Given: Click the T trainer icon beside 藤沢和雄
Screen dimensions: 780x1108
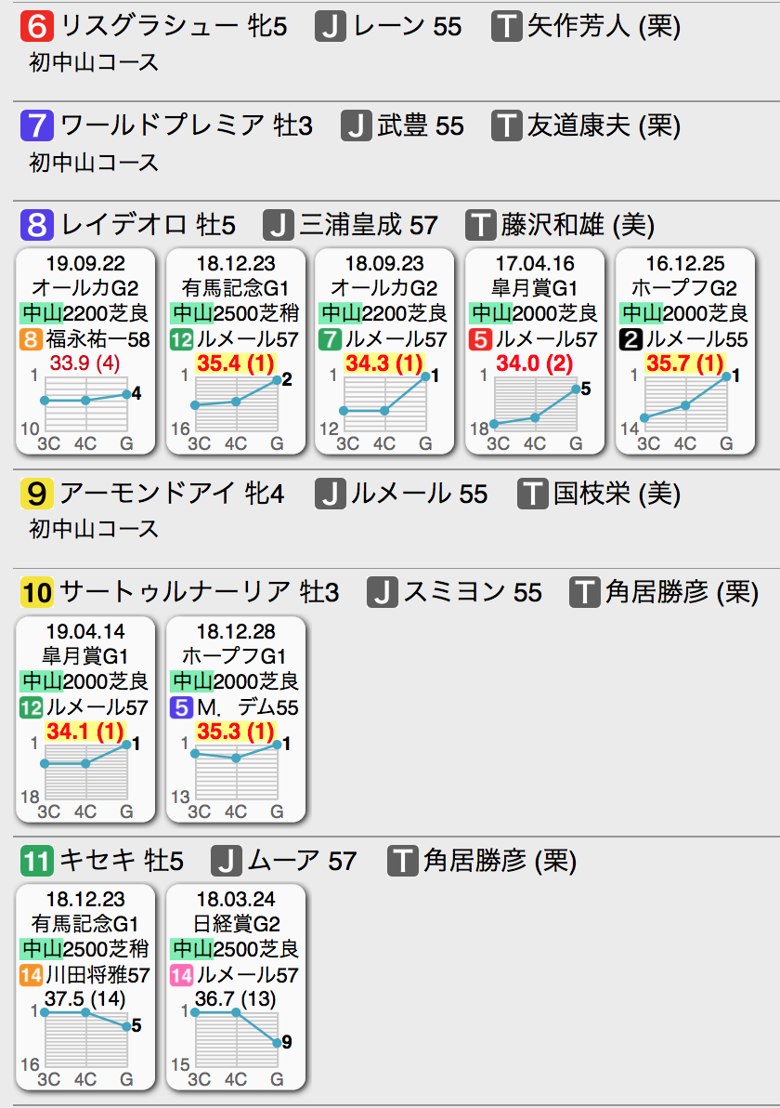Looking at the screenshot, I should click(481, 226).
